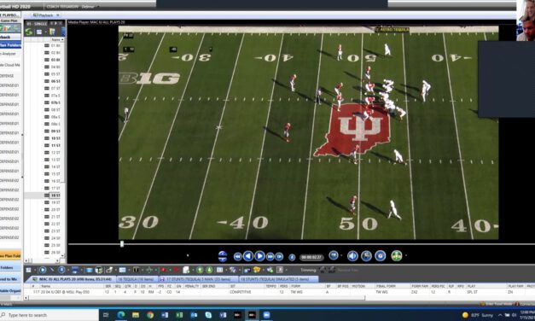Click the grid icon at start of bottom toolbar
The image size is (535, 321).
point(28,270)
